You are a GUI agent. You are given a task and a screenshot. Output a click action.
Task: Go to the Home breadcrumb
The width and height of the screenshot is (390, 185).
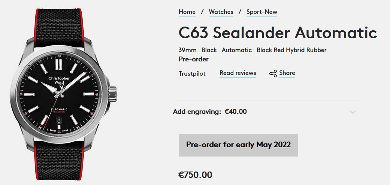pyautogui.click(x=187, y=12)
